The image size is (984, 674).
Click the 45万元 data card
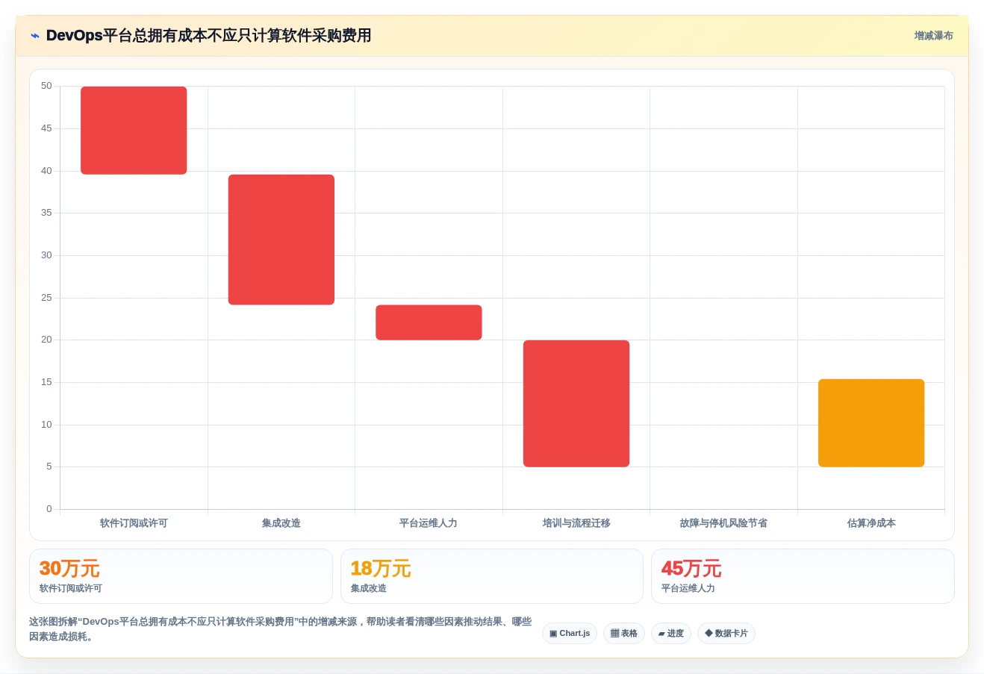[x=803, y=576]
